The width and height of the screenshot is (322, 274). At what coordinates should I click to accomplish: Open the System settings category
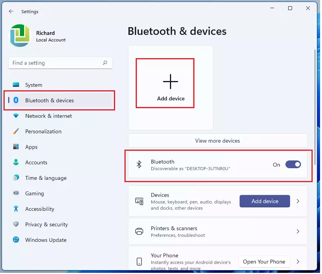[x=60, y=85]
